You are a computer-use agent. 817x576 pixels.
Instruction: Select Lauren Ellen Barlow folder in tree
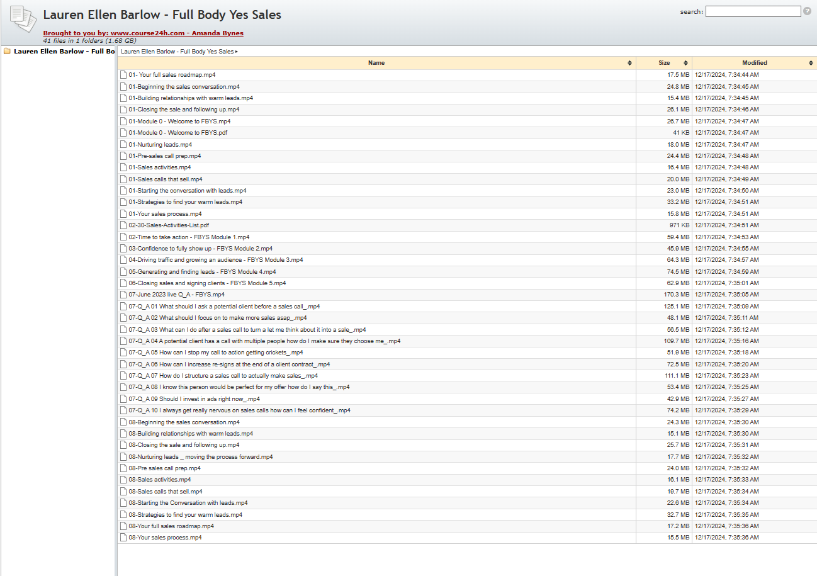[64, 52]
